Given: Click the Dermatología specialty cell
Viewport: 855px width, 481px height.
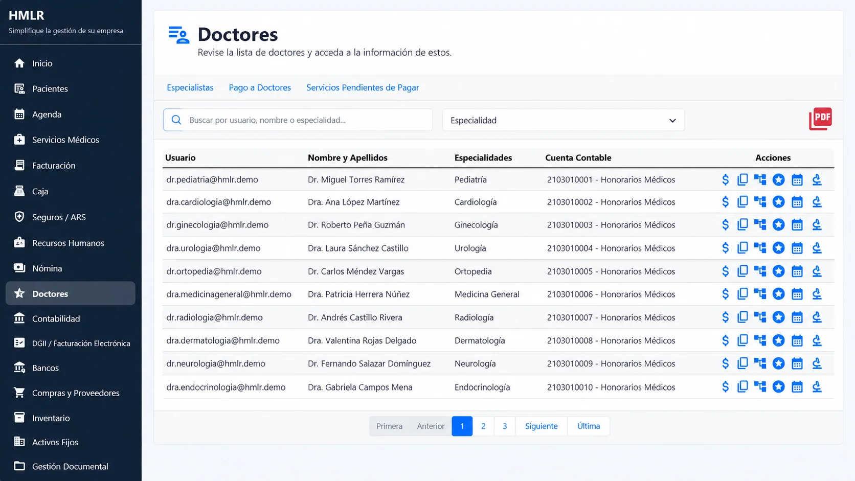Looking at the screenshot, I should [x=480, y=340].
